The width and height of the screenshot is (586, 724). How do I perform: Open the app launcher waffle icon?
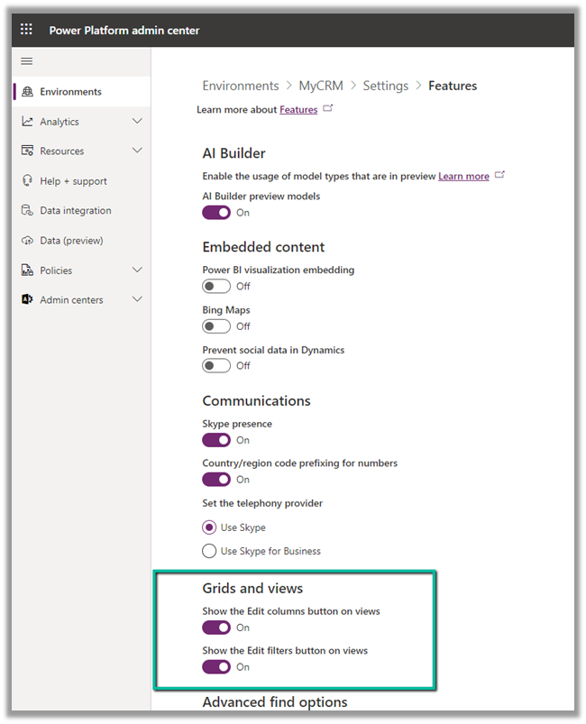click(x=26, y=30)
